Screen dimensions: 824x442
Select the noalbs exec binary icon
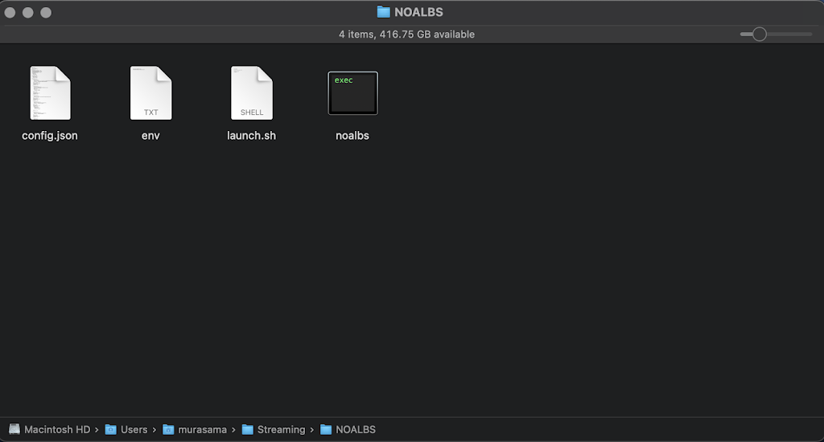pyautogui.click(x=352, y=93)
